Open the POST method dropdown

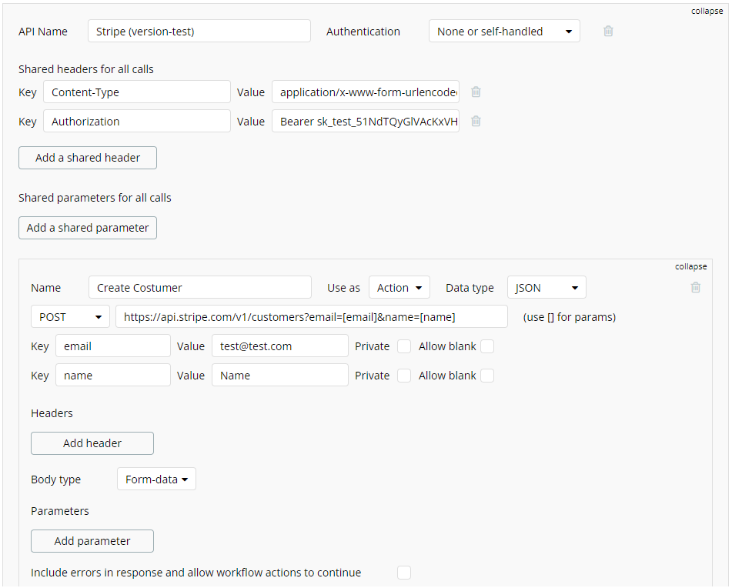pyautogui.click(x=69, y=316)
